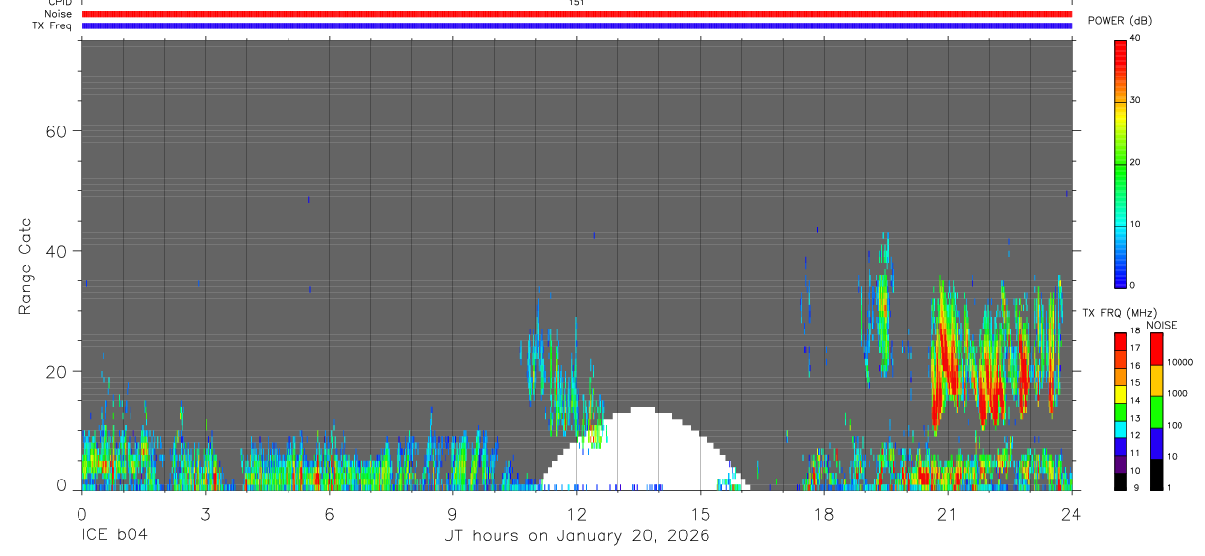The width and height of the screenshot is (1205, 556).
Task: Click the 18 hour tick label
Action: tap(824, 515)
